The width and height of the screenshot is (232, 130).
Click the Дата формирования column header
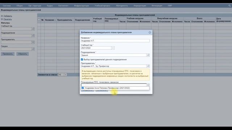224,20
